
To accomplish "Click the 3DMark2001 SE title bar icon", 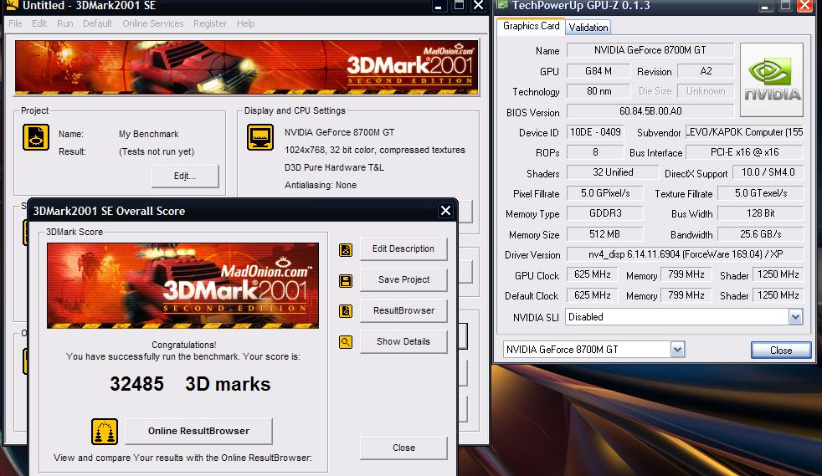I will click(12, 5).
